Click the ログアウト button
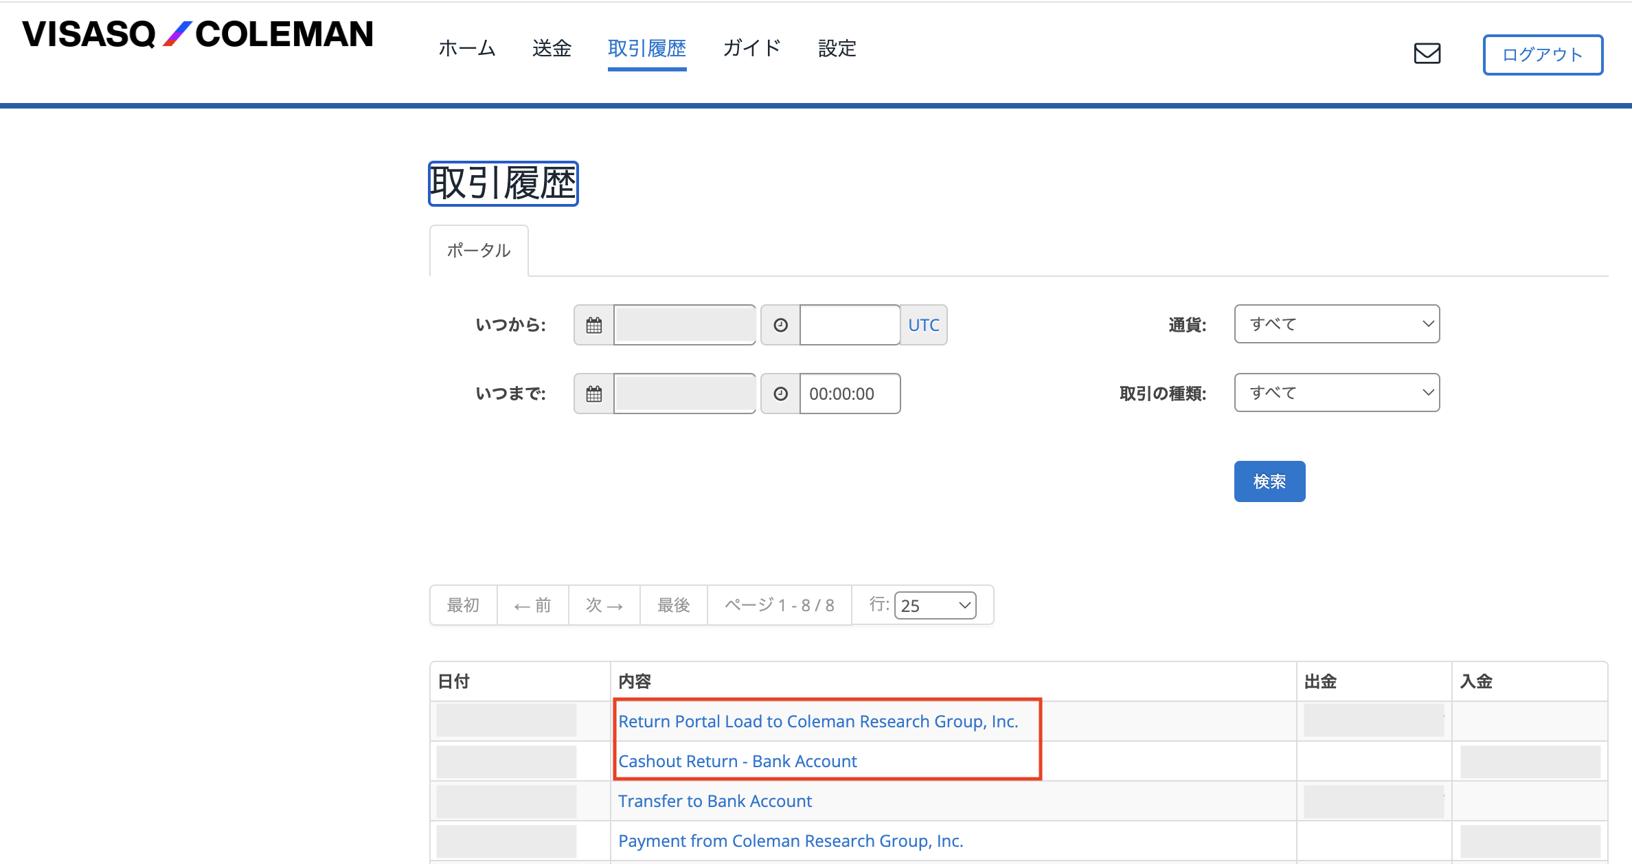This screenshot has width=1632, height=864. (x=1543, y=54)
